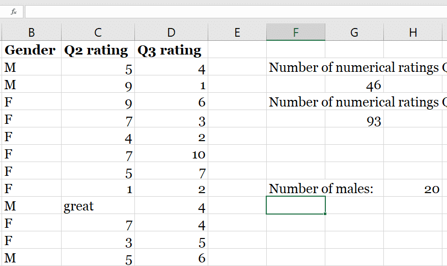Select column C header
This screenshot has width=447, height=266.
98,32
